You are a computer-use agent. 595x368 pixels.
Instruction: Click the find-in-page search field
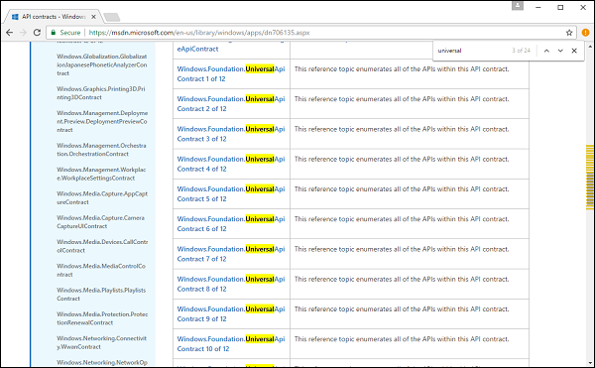472,51
